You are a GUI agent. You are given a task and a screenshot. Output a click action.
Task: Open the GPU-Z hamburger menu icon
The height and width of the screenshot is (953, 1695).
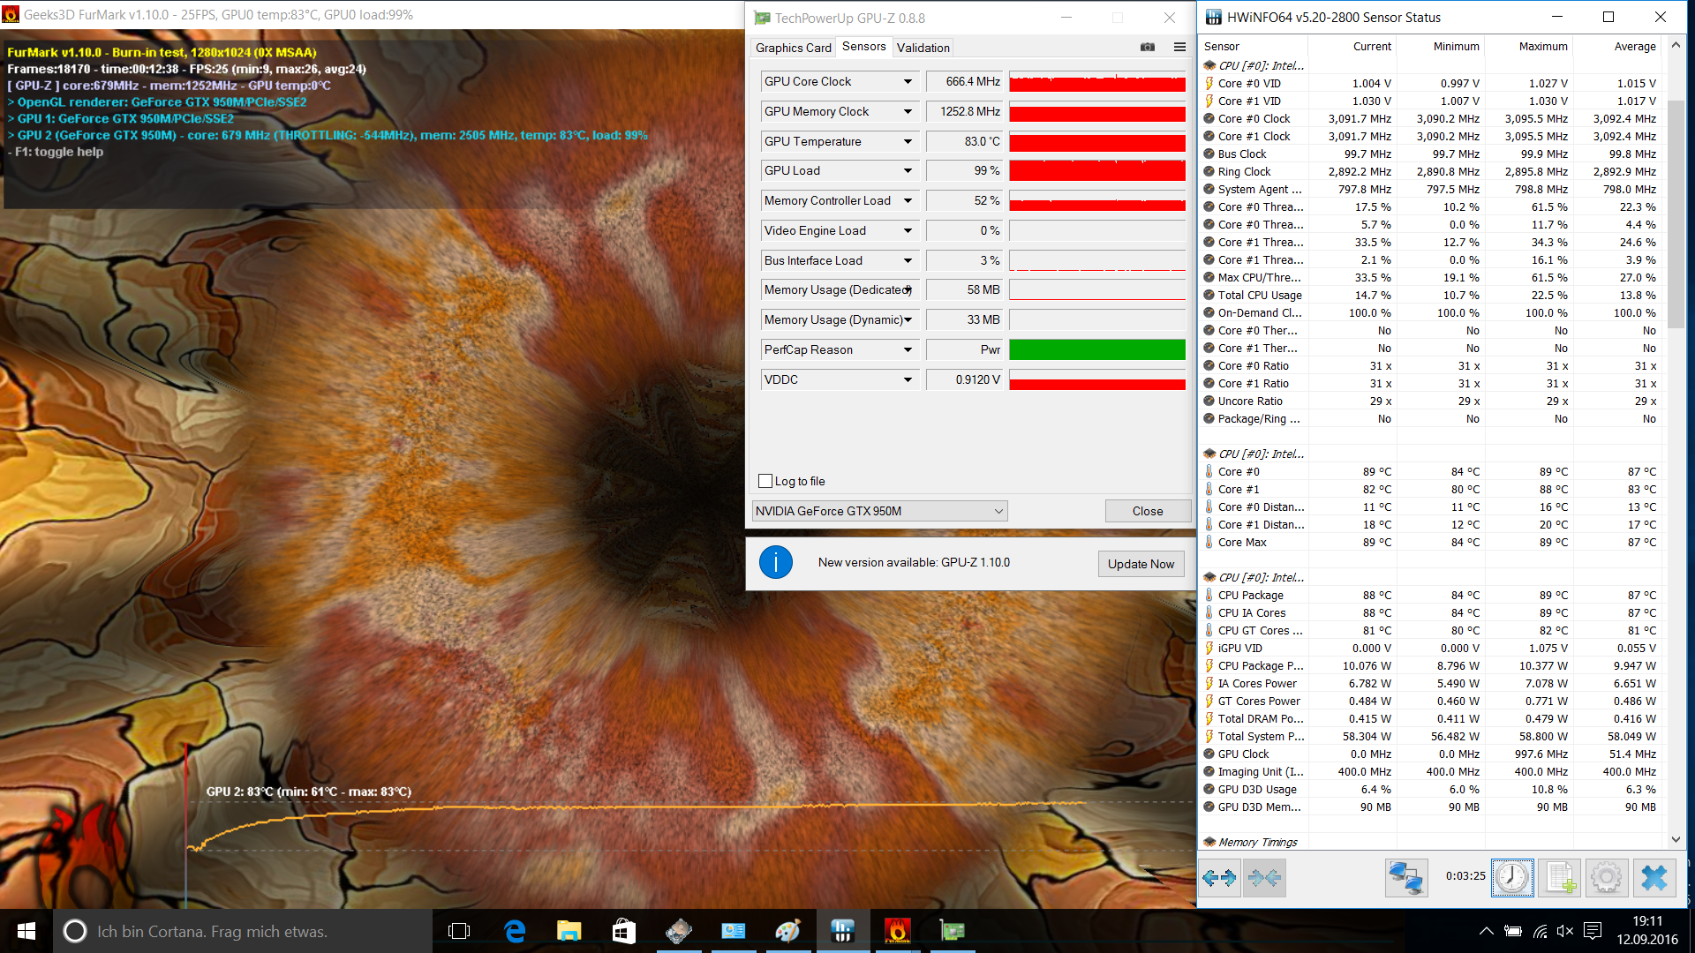(x=1179, y=48)
